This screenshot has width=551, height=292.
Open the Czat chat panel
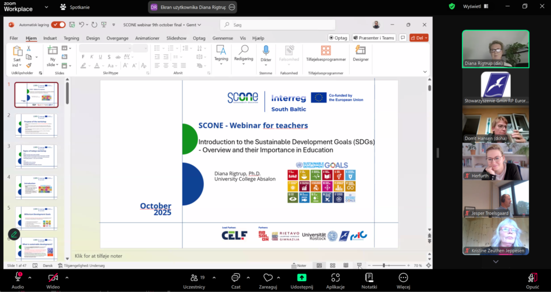point(235,277)
